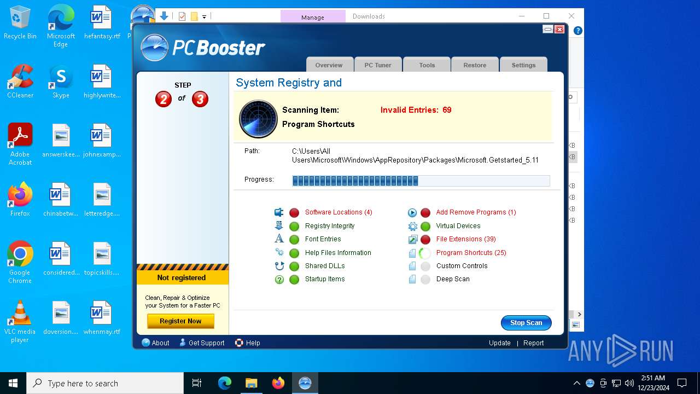Open File Explorer from the taskbar

pos(251,383)
